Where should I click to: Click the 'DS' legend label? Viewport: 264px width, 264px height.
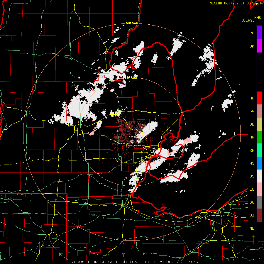coord(252,176)
